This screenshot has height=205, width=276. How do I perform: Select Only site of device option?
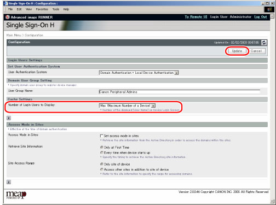click(101, 164)
